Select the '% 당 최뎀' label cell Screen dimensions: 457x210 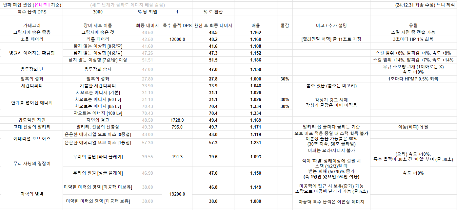[147, 12]
